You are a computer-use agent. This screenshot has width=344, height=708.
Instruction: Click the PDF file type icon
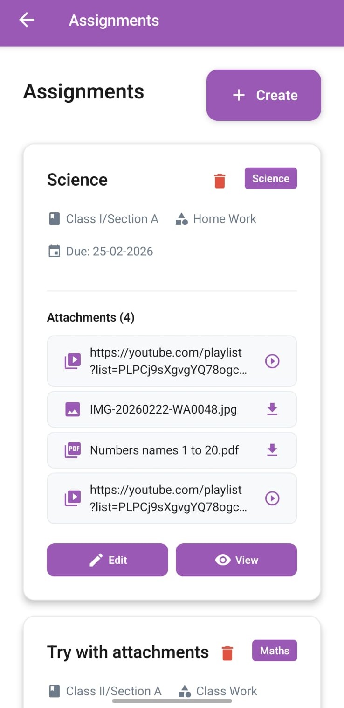pyautogui.click(x=72, y=450)
